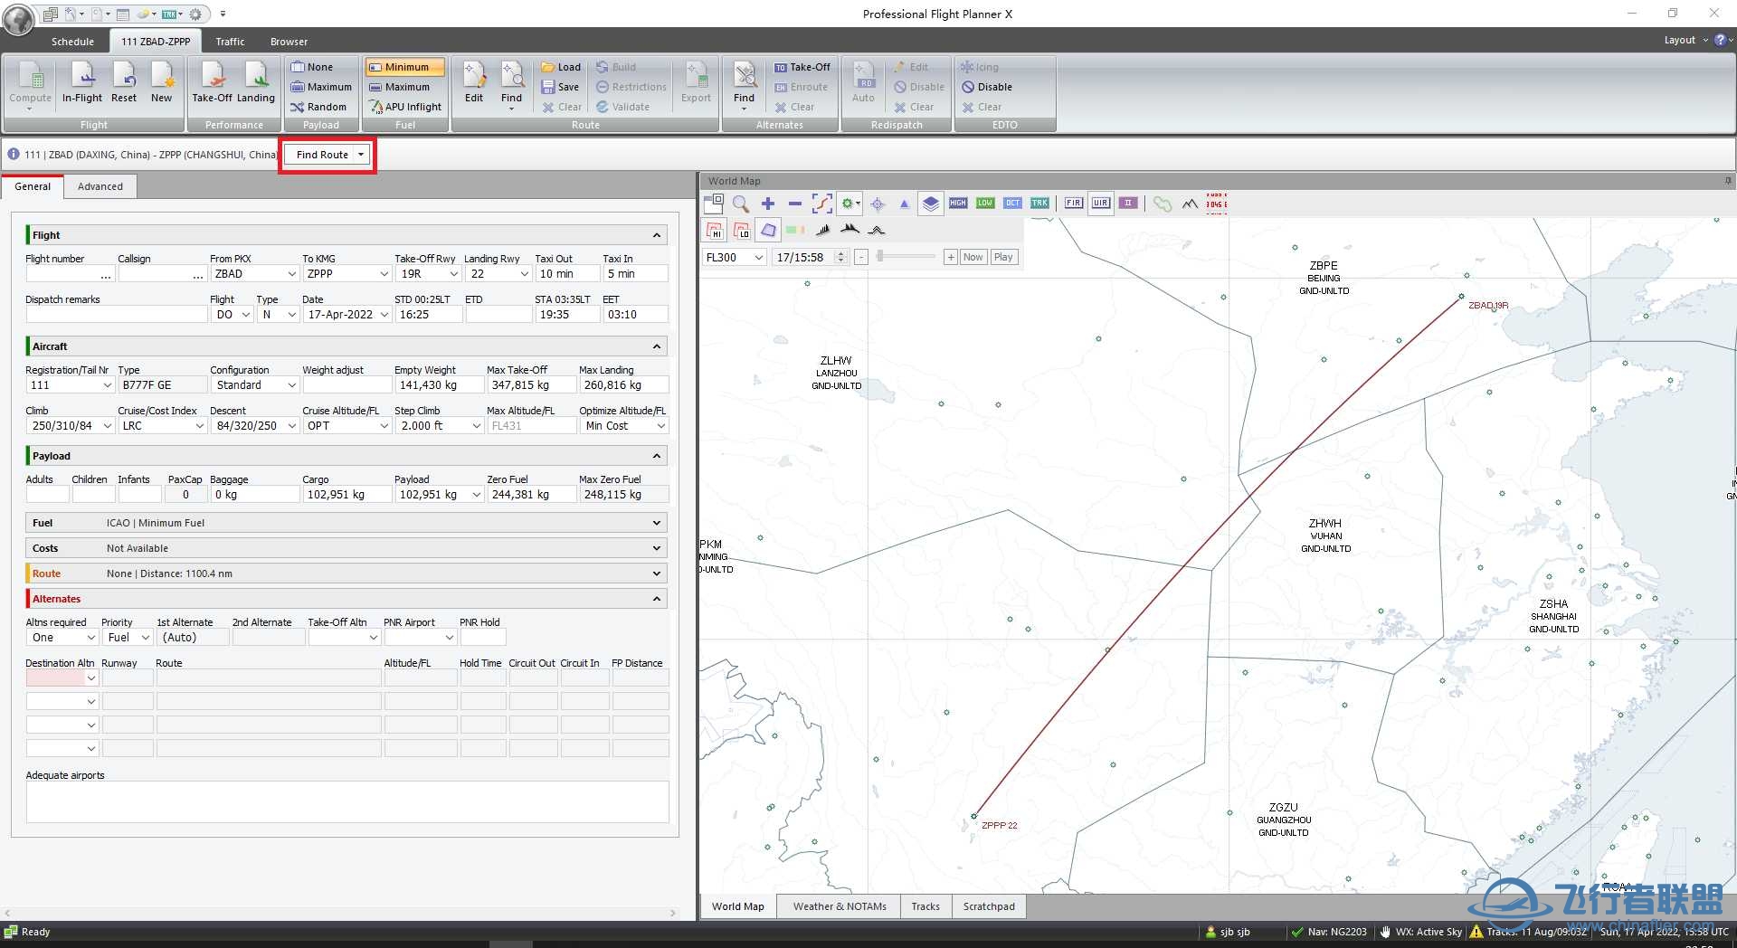Viewport: 1737px width, 948px height.
Task: Toggle LOW airways map layer
Action: [x=985, y=203]
